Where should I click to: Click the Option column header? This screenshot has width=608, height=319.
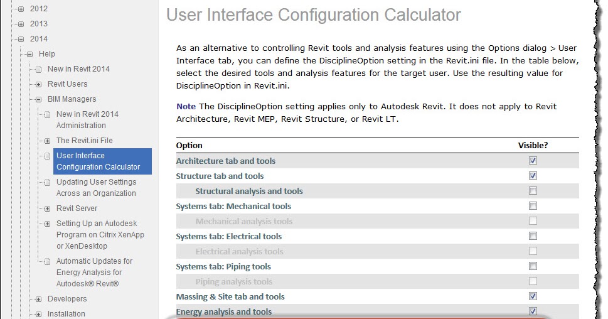189,146
